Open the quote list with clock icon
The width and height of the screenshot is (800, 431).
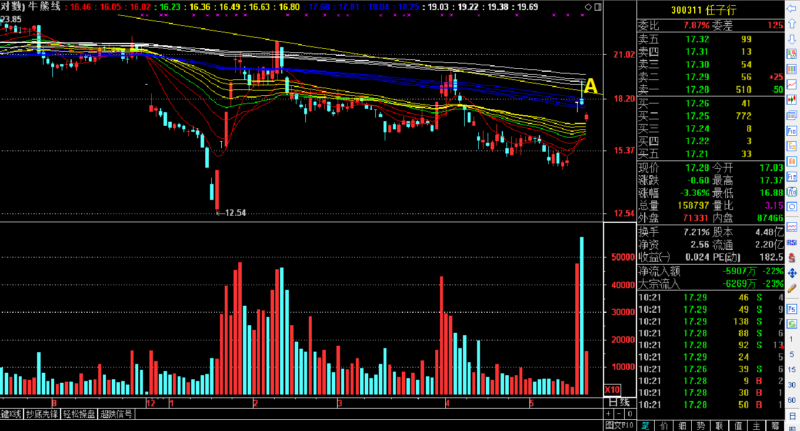[x=792, y=54]
